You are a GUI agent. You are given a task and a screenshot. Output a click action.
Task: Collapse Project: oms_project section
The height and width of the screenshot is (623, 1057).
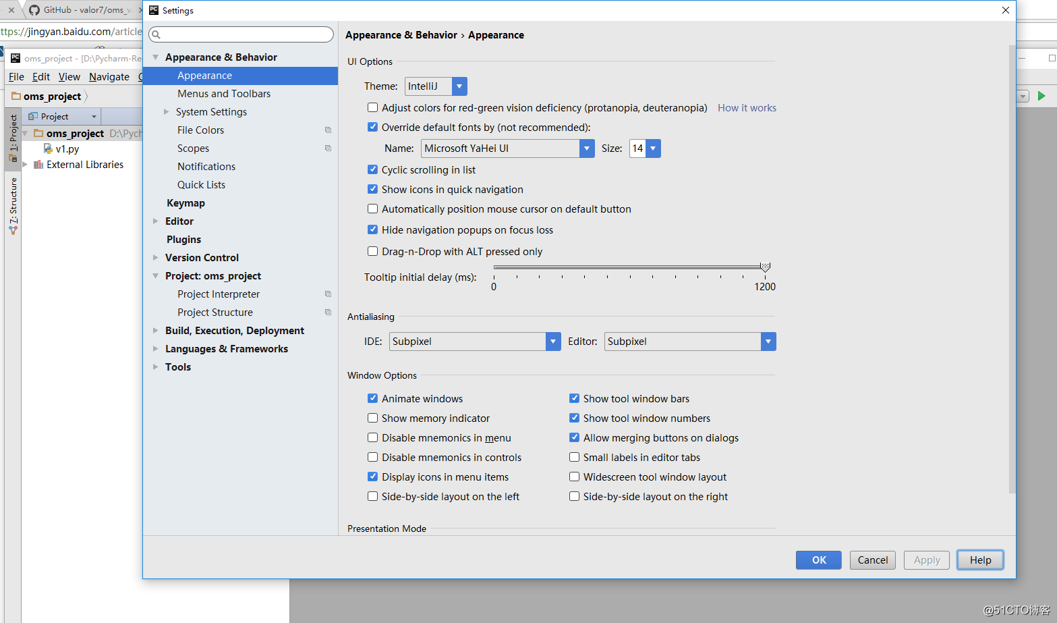(156, 276)
